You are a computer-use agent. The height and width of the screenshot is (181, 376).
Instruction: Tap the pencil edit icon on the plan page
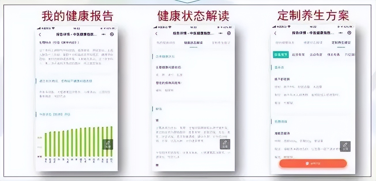pyautogui.click(x=346, y=147)
